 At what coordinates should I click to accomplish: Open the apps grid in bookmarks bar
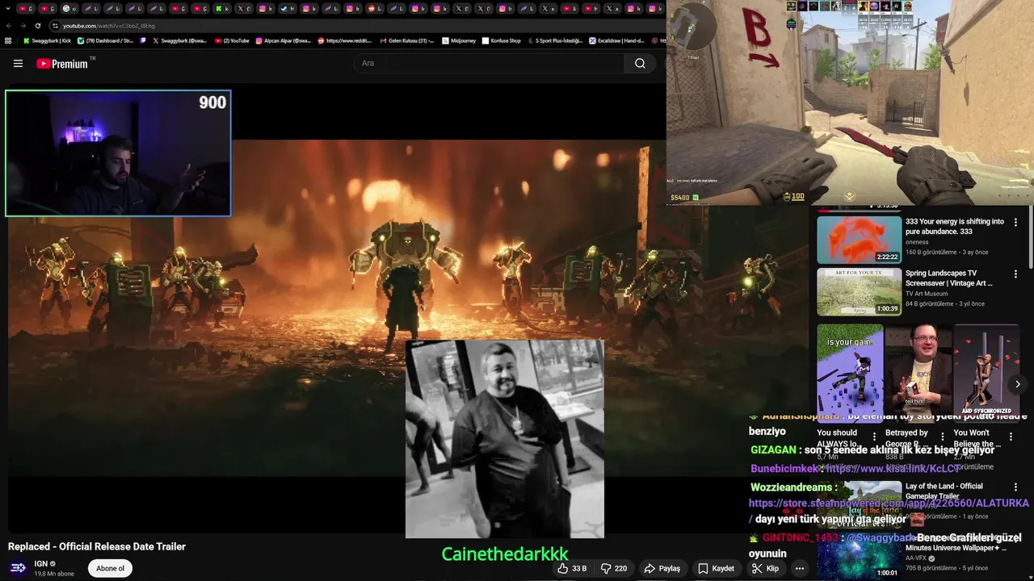pyautogui.click(x=8, y=40)
